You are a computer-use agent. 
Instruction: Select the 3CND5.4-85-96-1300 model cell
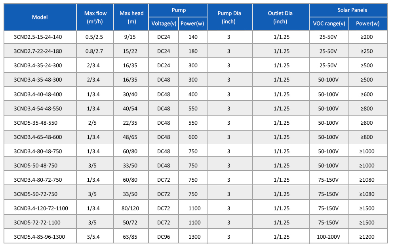[39, 237]
